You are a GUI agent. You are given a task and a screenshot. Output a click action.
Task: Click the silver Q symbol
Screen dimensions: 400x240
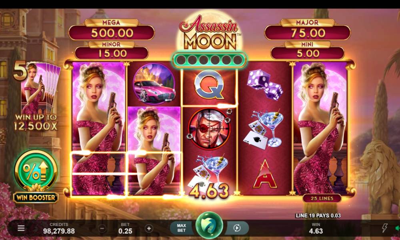(x=209, y=85)
